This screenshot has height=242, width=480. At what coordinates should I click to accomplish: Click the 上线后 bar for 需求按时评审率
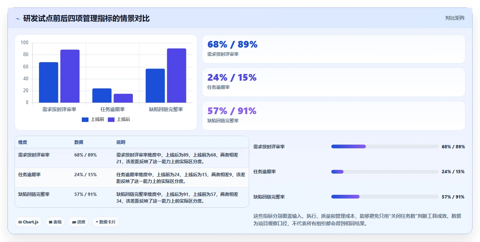point(70,76)
